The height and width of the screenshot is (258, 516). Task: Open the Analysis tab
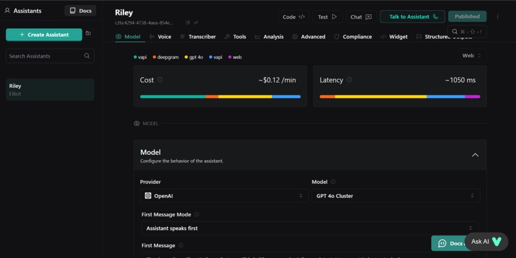click(x=269, y=37)
